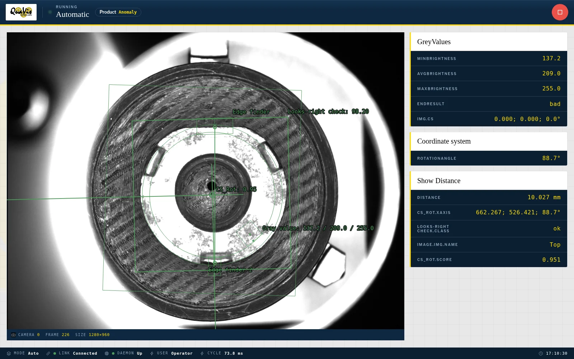Click the bolt icon next to USER

point(152,354)
